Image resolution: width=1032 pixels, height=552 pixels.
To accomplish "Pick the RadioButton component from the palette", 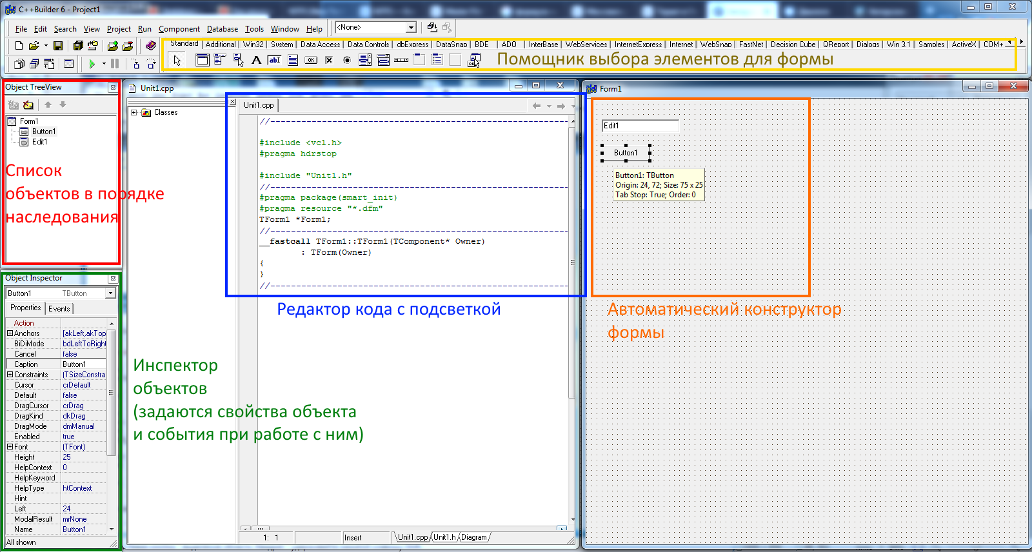I will 347,60.
